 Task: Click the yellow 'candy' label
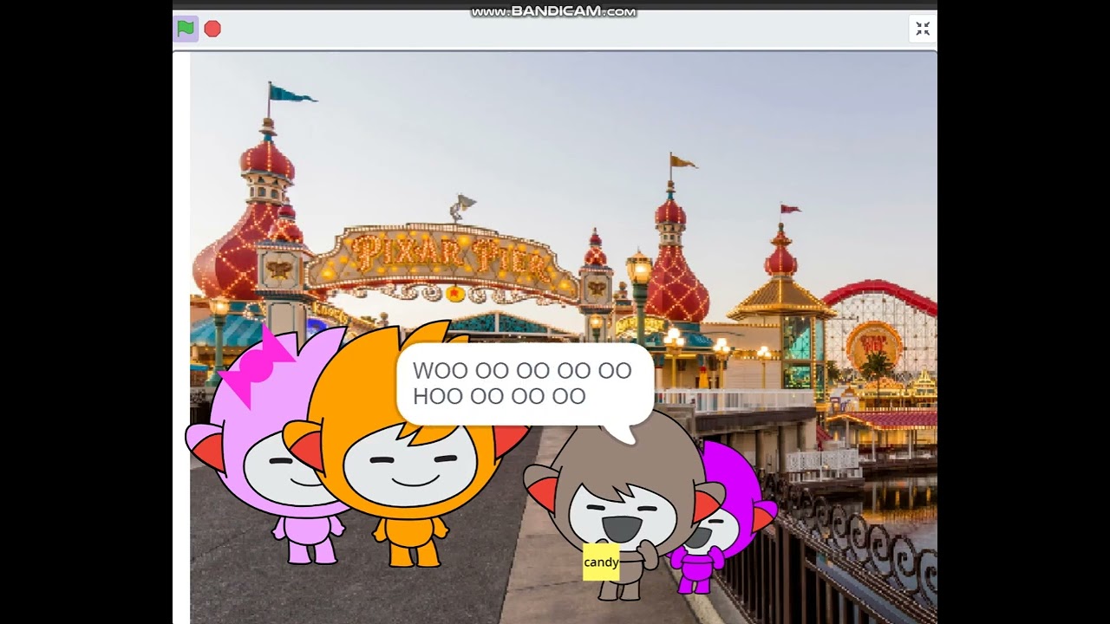(x=601, y=562)
